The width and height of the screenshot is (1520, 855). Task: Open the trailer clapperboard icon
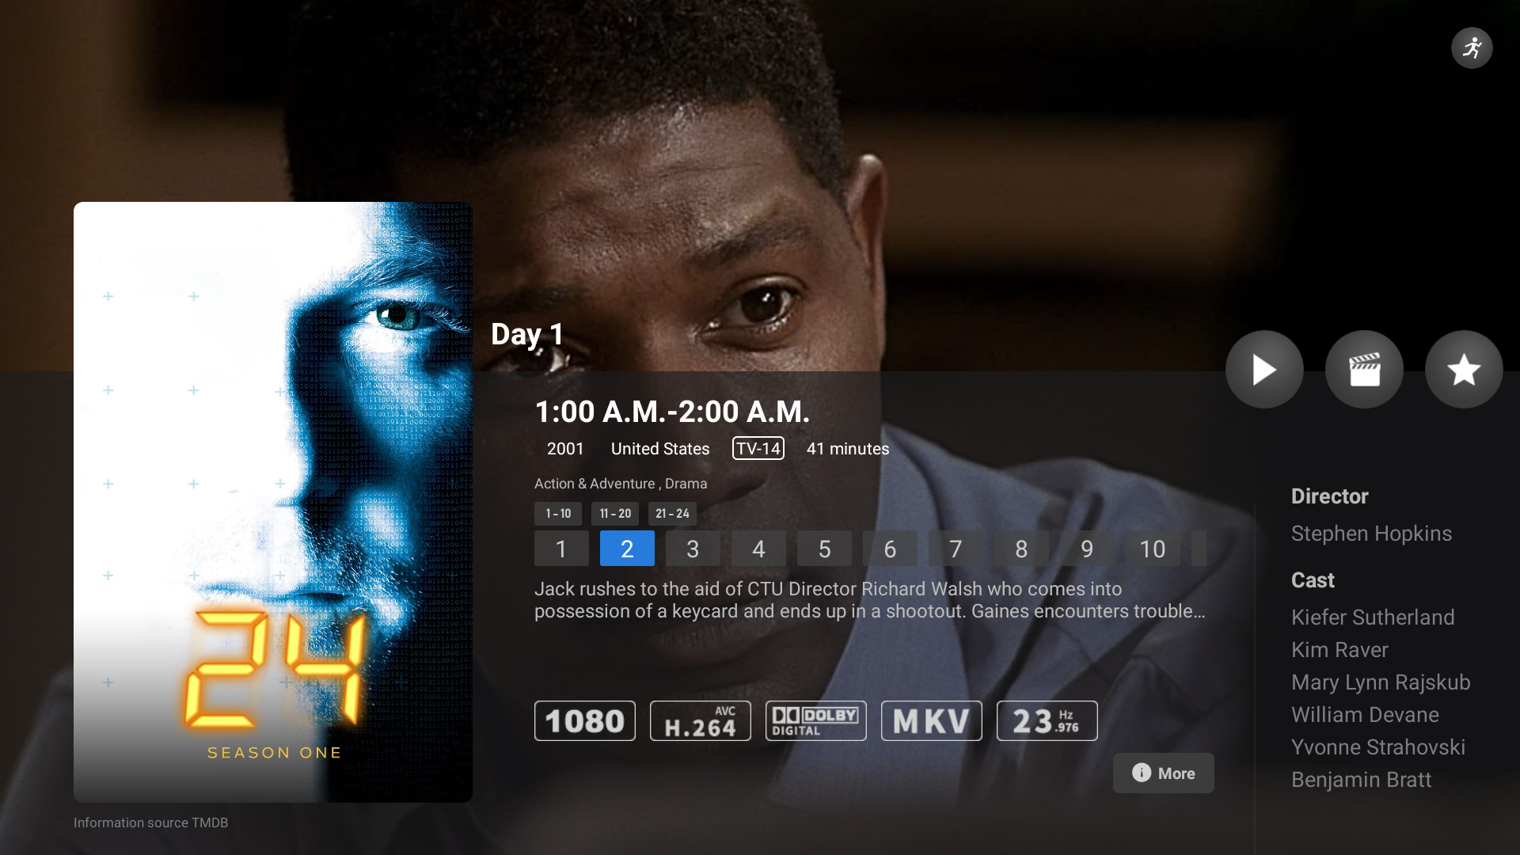tap(1364, 370)
